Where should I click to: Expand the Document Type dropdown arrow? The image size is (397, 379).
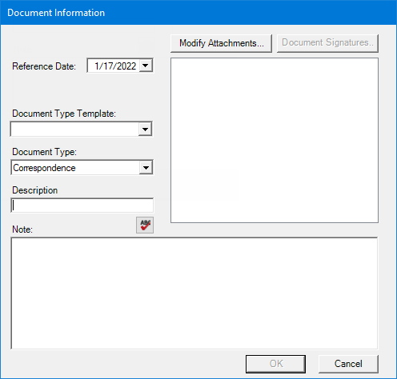146,168
